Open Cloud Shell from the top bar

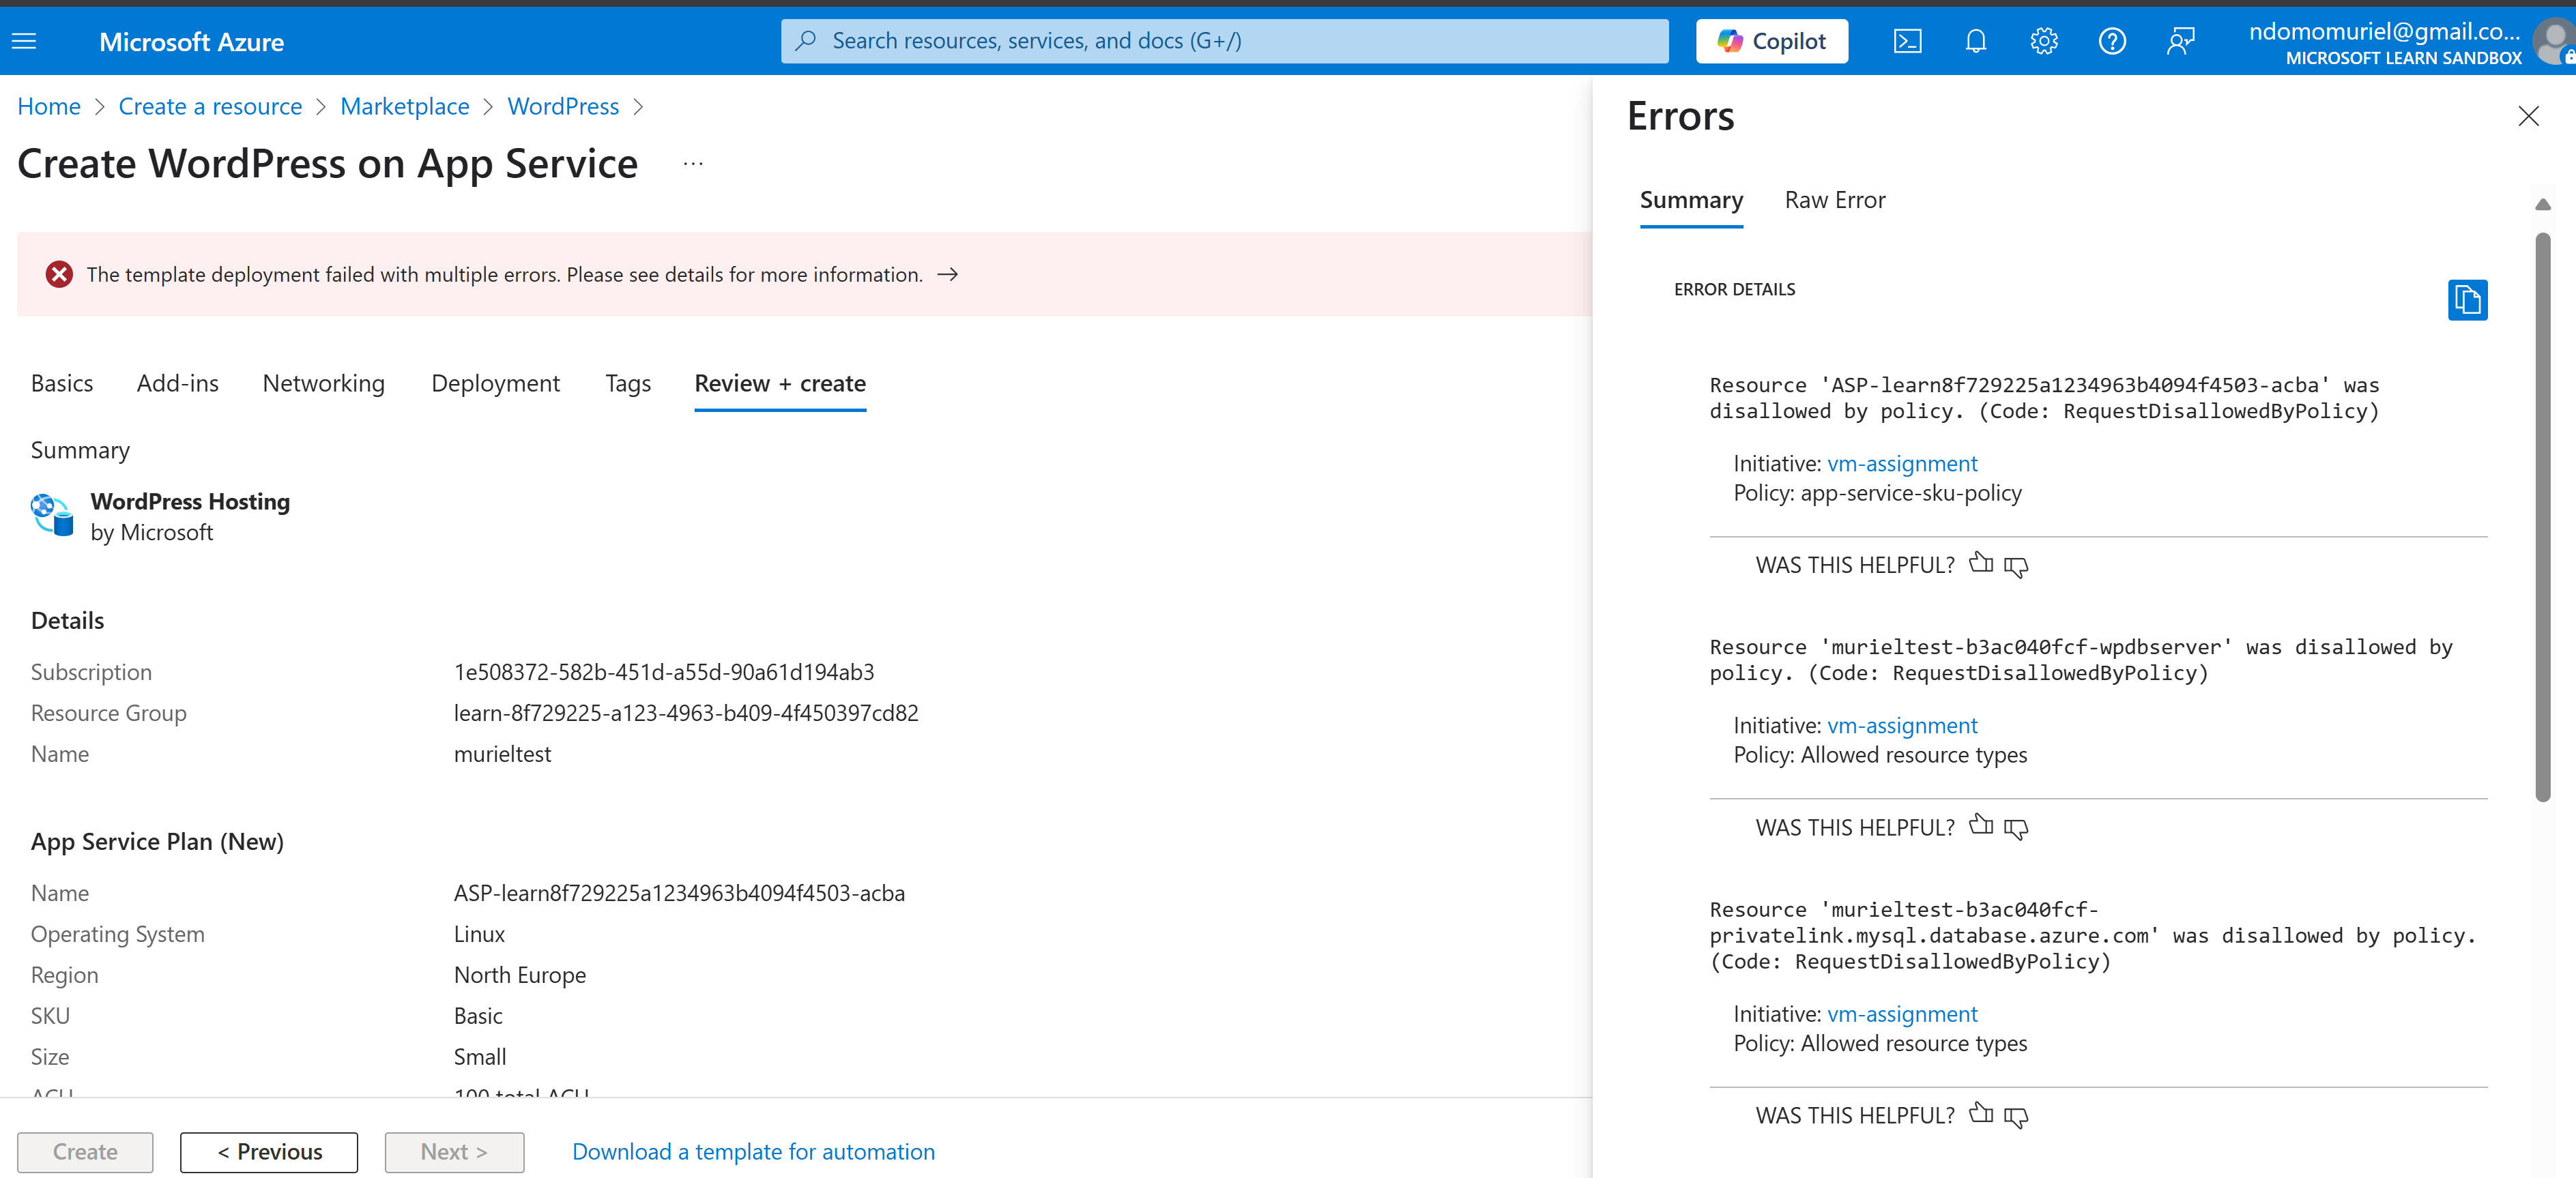(x=1907, y=41)
